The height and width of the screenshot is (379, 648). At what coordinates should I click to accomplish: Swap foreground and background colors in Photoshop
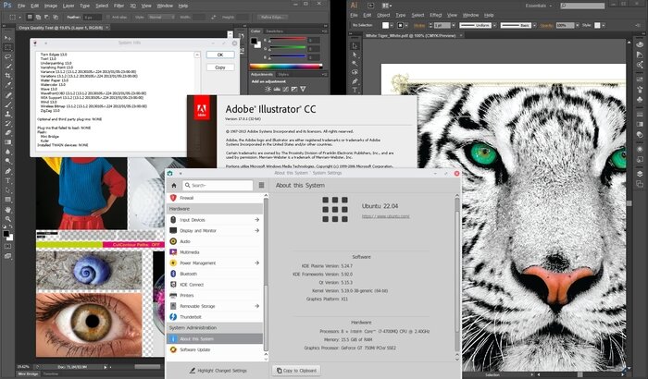point(11,228)
